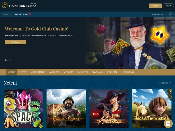Click the Login button
The width and height of the screenshot is (175, 131).
169,6
